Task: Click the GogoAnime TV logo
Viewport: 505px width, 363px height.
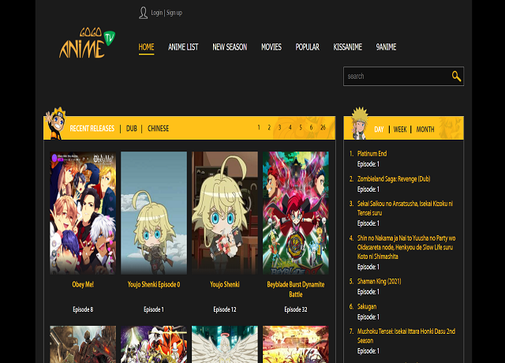Action: click(x=86, y=46)
